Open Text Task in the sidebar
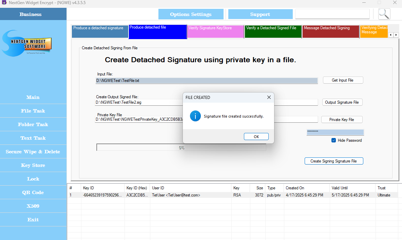This screenshot has height=240, width=402. 33,138
